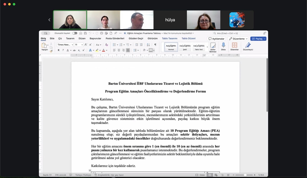The image size is (307, 178).
Task: Toggle subscript formatting
Action: [x=79, y=50]
